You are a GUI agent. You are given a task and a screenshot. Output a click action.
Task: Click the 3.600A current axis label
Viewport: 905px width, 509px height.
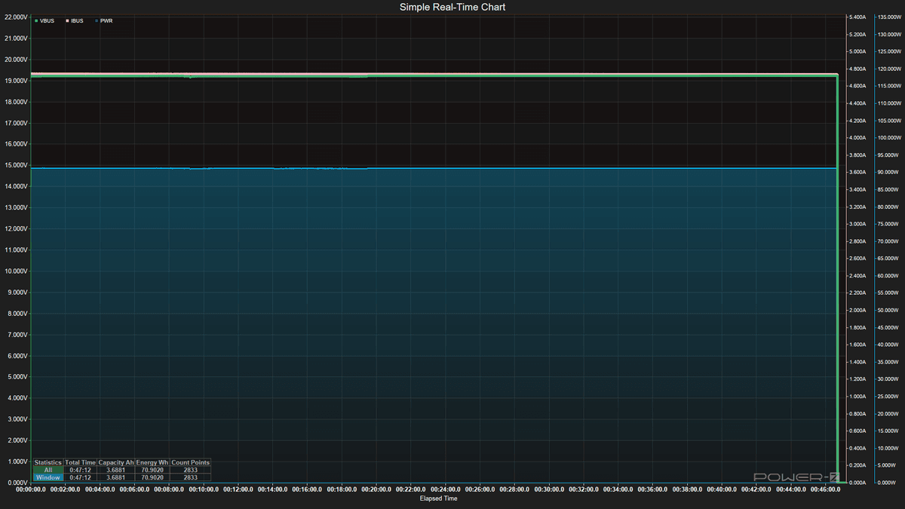click(857, 172)
